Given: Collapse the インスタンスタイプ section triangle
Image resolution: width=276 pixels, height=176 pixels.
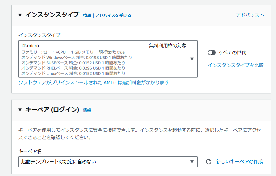Looking at the screenshot, I should tap(20, 15).
